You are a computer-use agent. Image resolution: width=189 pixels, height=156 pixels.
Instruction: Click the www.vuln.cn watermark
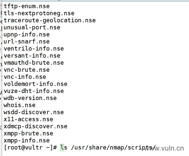[x=164, y=148]
